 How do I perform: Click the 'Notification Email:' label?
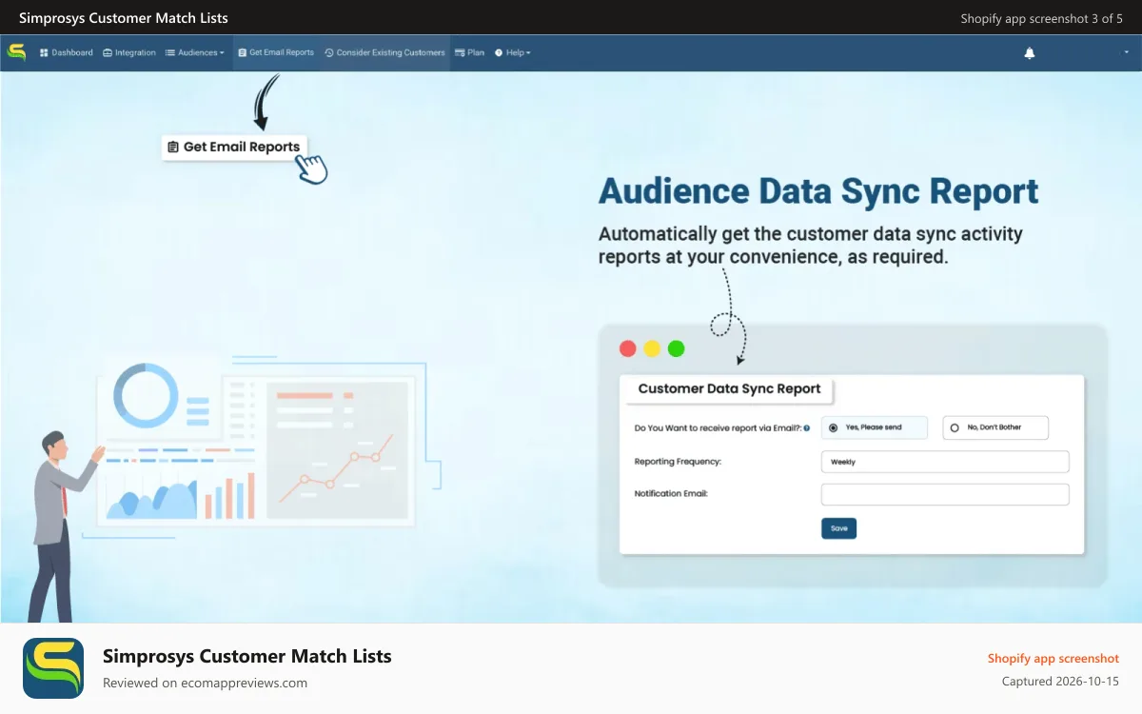tap(671, 494)
